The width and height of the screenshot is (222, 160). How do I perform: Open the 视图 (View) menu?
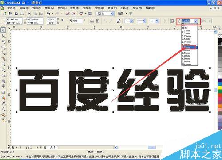[x=37, y=8]
